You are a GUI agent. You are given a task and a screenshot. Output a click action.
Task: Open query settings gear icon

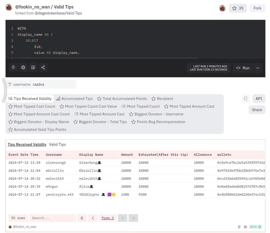[23, 67]
